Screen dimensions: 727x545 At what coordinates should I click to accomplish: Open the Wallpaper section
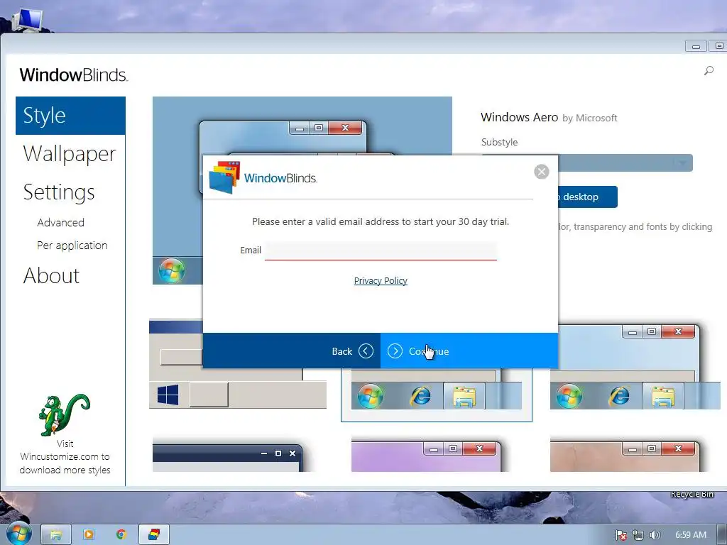[x=70, y=154]
